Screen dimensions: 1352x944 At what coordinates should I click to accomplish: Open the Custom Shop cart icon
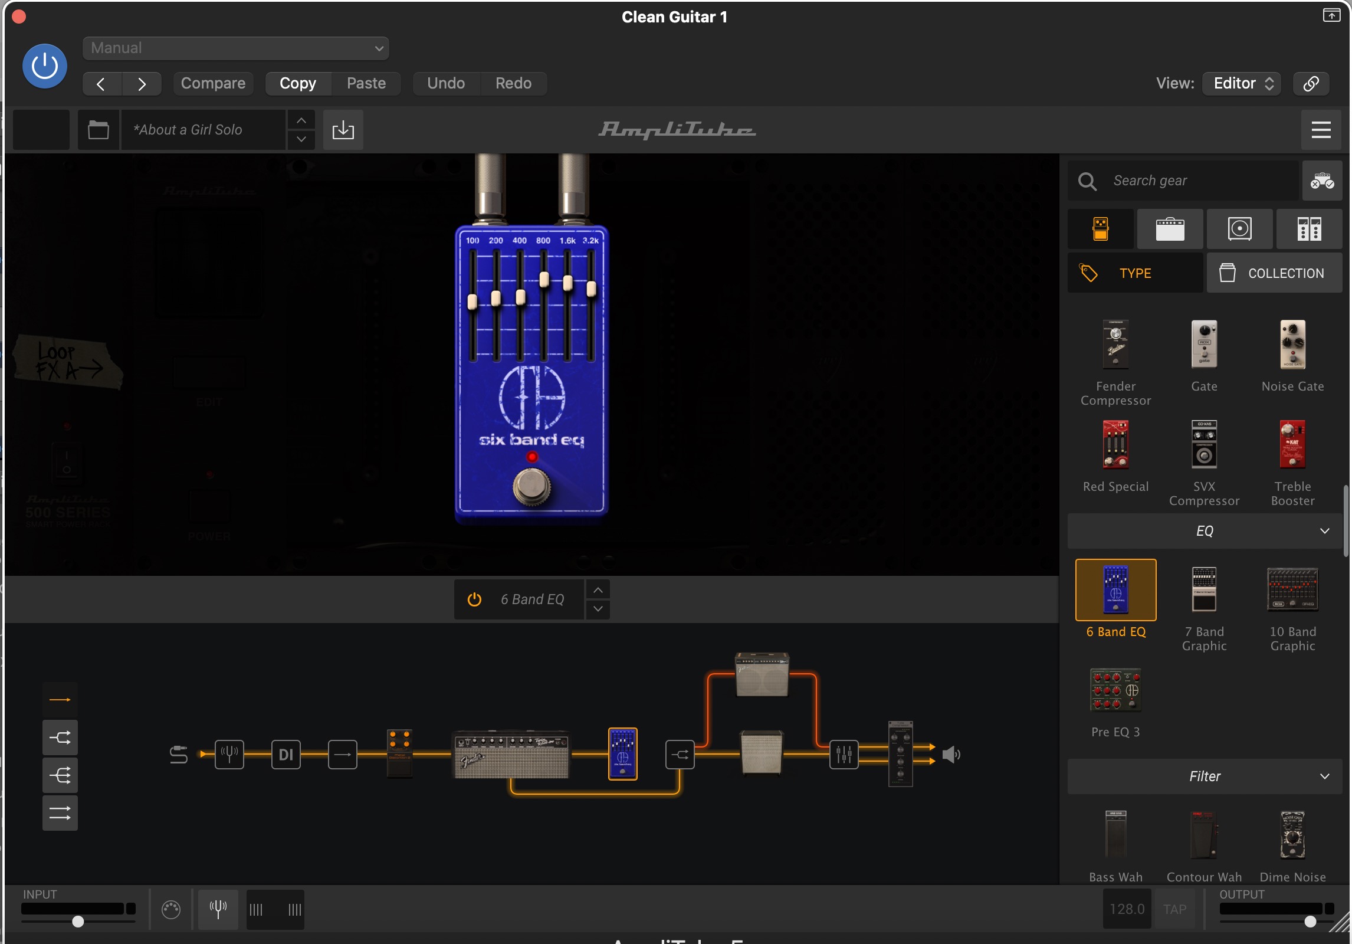1323,181
